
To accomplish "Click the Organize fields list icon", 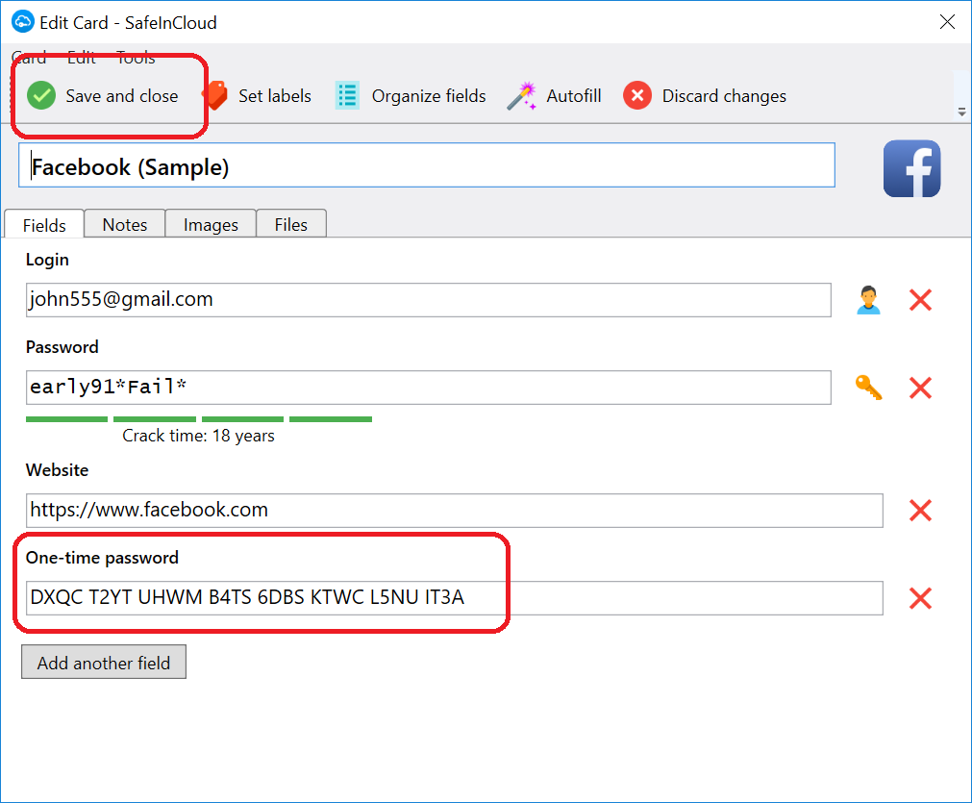I will [x=347, y=95].
